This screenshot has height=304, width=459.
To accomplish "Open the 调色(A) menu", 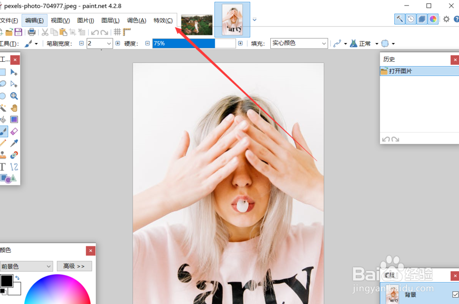I will [x=136, y=21].
